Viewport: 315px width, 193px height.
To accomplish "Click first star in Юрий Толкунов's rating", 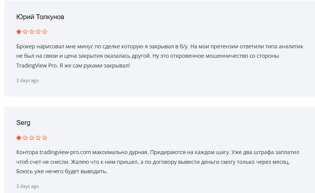I will tap(19, 32).
